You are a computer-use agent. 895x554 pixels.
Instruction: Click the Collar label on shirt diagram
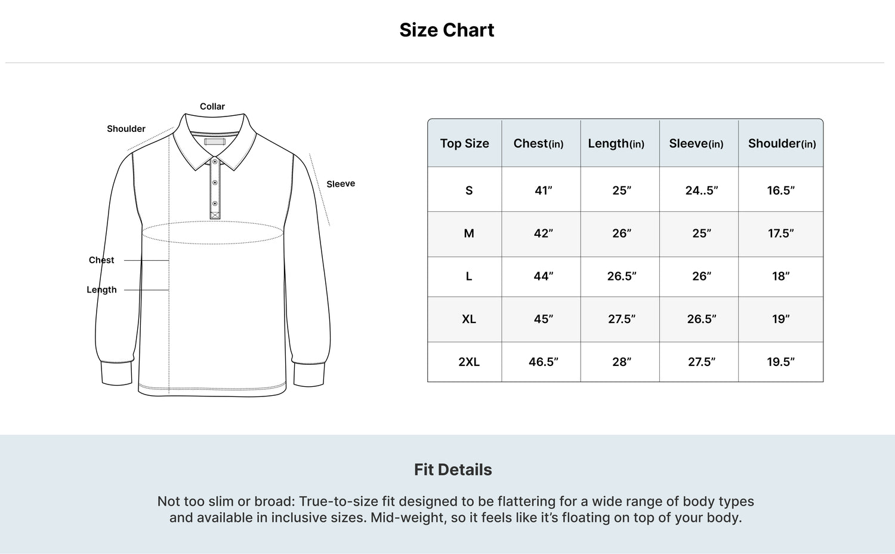(212, 106)
